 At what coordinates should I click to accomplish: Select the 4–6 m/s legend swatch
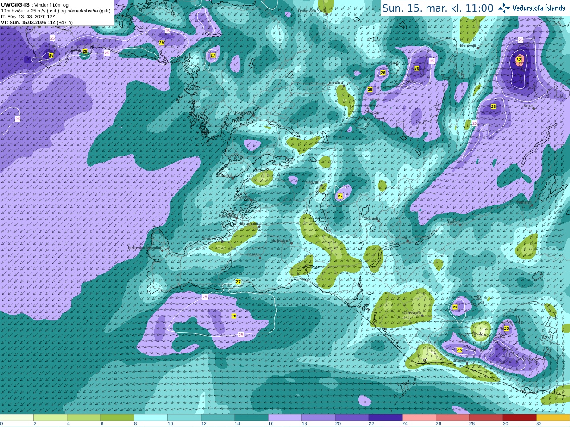click(84, 417)
